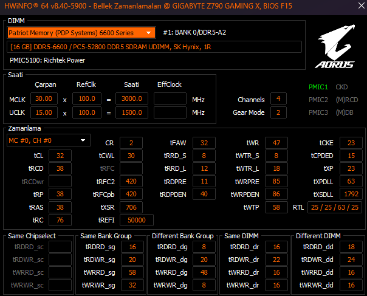Click the AORUS eagle logo

[x=335, y=46]
